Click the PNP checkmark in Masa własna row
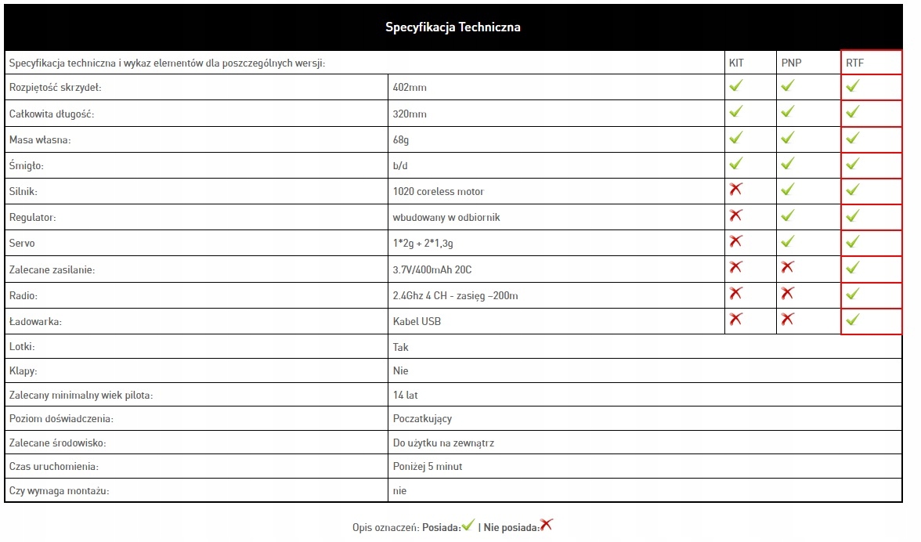This screenshot has height=542, width=921. [x=788, y=138]
